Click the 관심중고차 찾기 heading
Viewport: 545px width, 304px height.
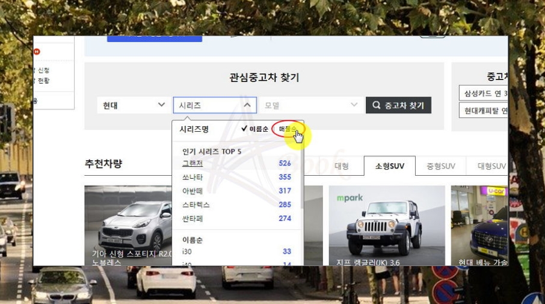pyautogui.click(x=264, y=77)
